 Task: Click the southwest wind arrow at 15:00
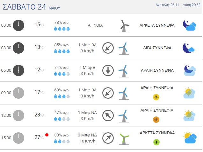pyautogui.click(x=108, y=138)
